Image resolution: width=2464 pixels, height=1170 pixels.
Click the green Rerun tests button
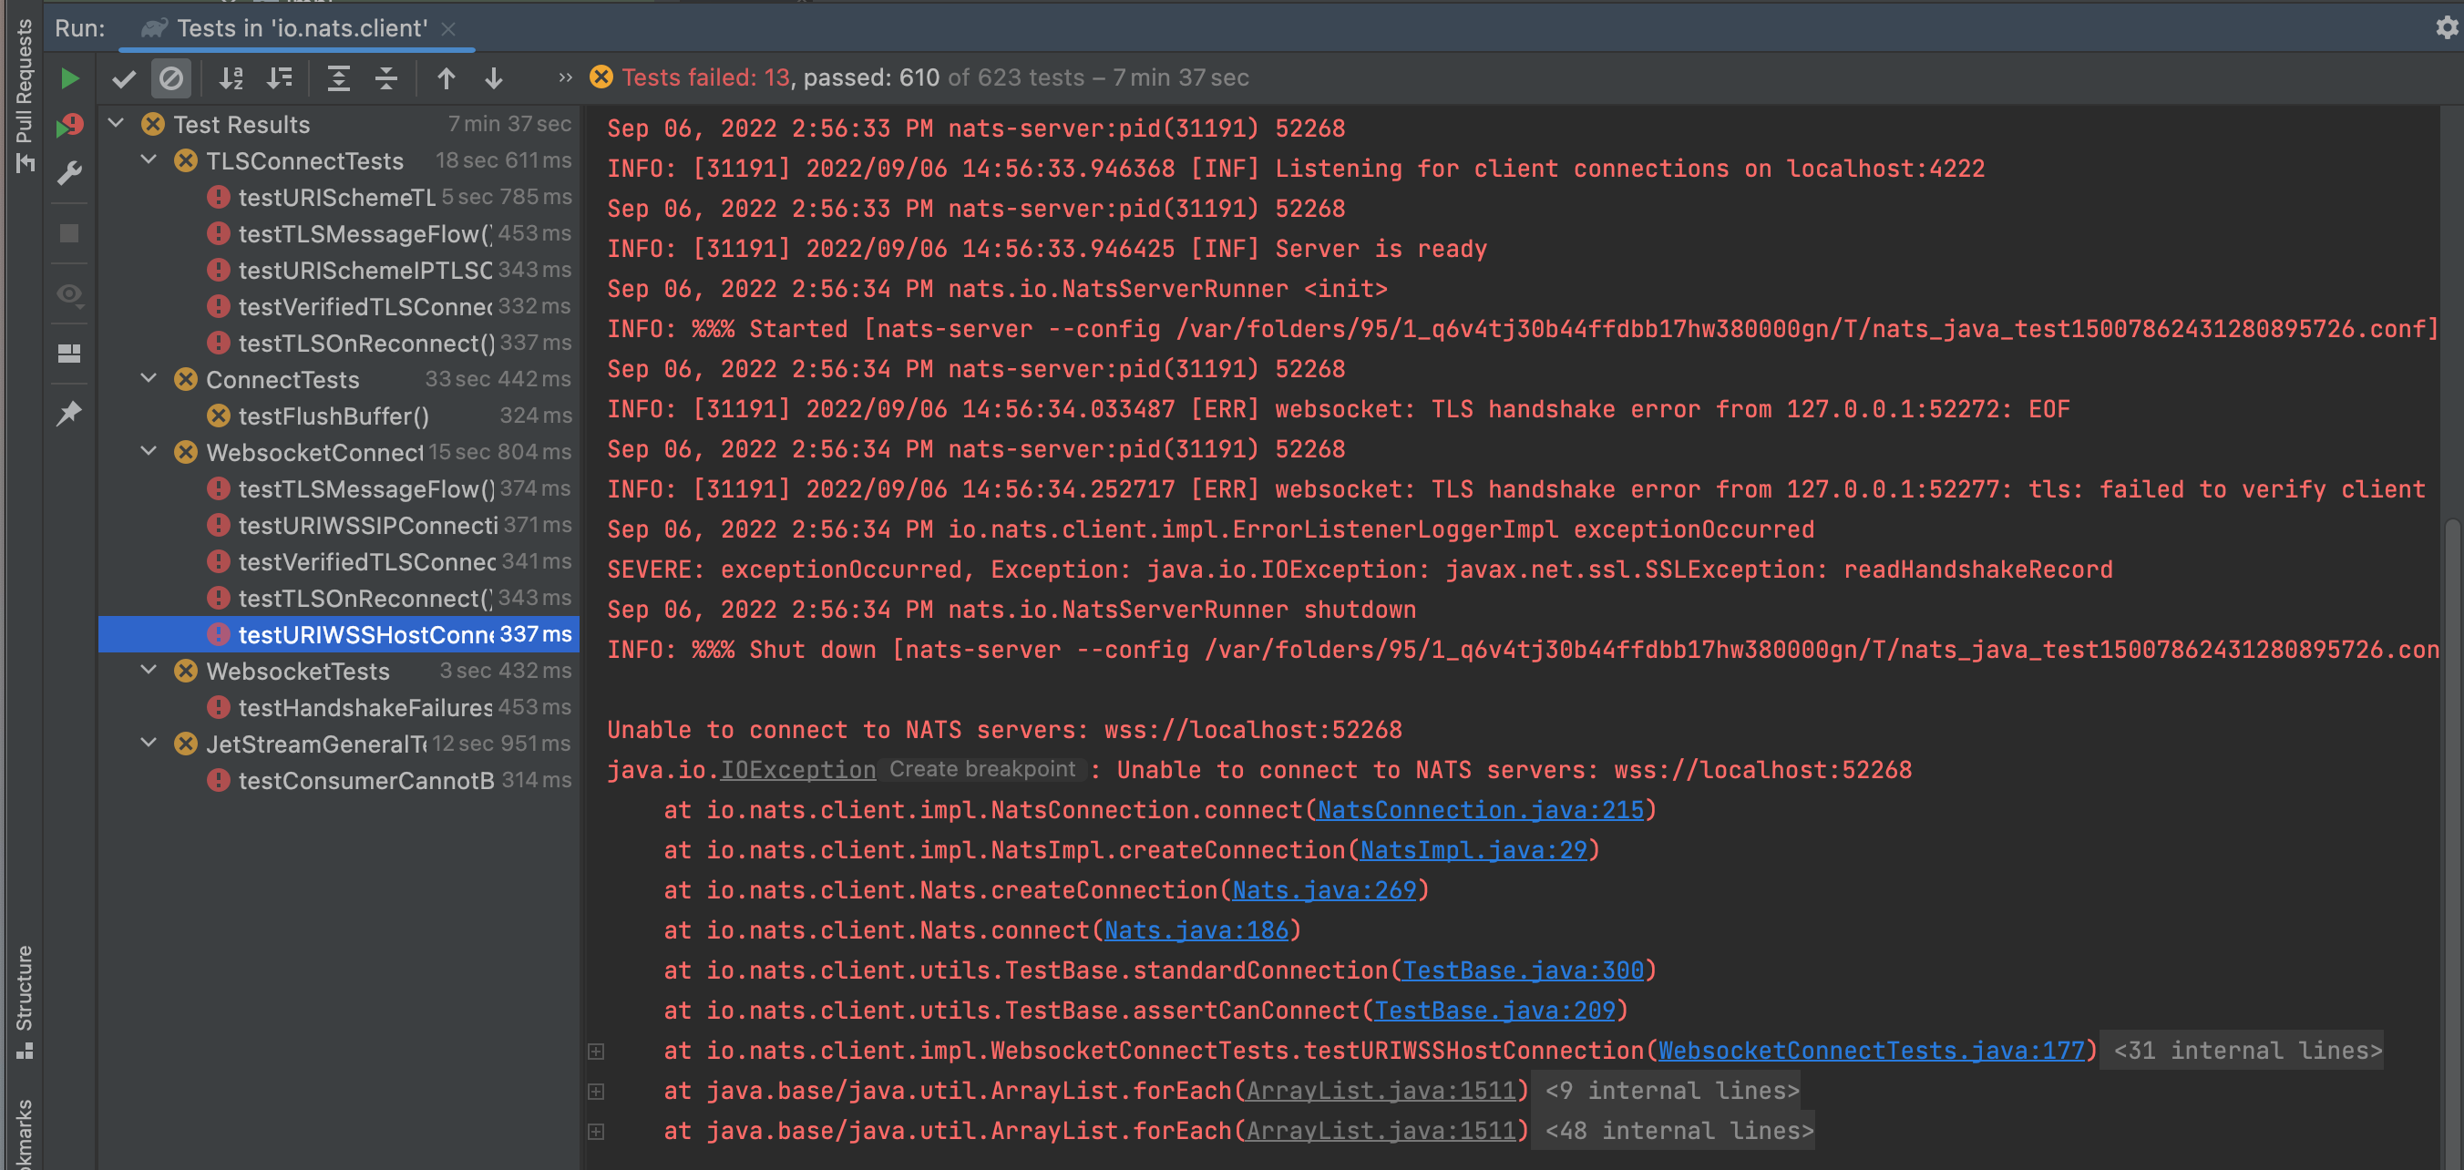(x=70, y=78)
